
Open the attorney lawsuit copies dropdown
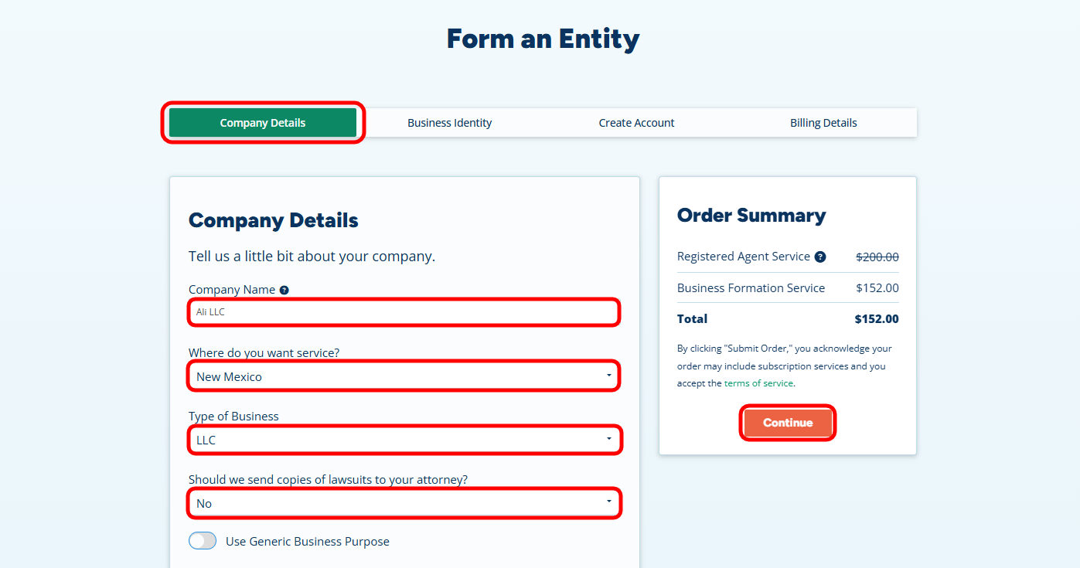point(403,503)
